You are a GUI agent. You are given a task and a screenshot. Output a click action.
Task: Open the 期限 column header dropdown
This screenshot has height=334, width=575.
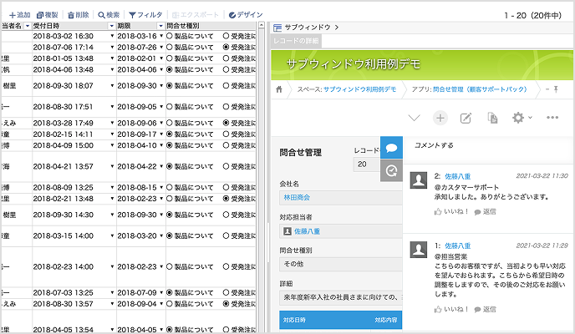161,26
